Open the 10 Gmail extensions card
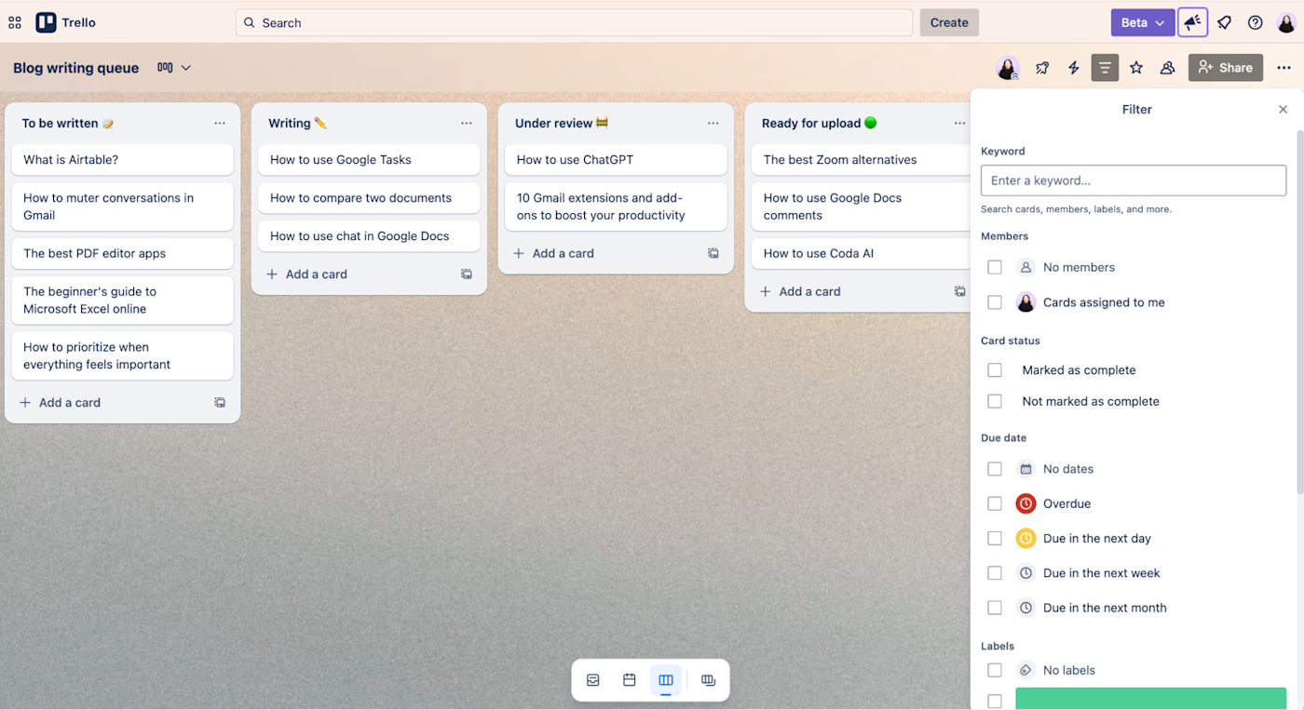1304x710 pixels. pyautogui.click(x=616, y=207)
